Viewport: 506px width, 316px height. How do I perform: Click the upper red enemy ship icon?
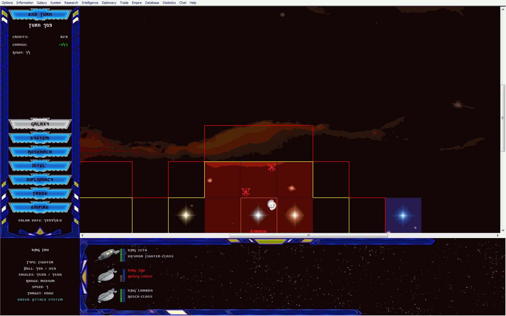272,167
